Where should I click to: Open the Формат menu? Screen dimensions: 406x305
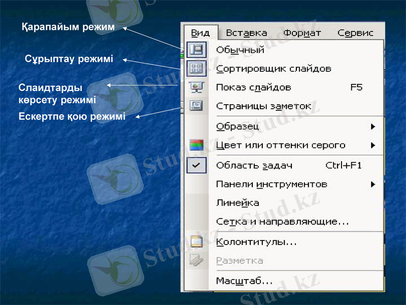[302, 33]
